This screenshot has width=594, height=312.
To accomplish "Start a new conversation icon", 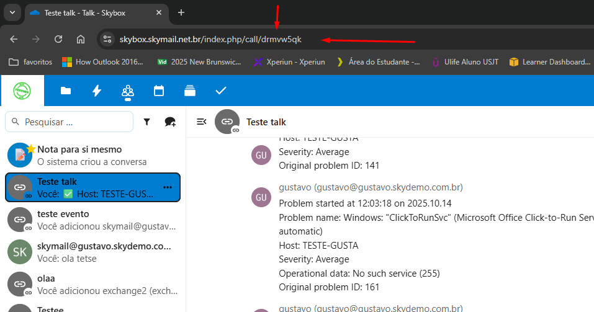I will tap(169, 122).
